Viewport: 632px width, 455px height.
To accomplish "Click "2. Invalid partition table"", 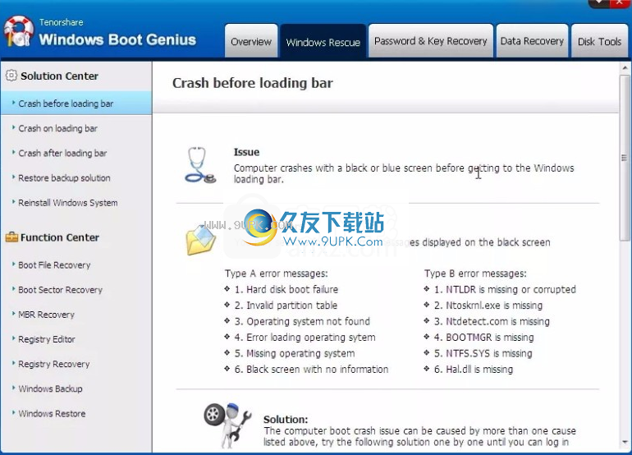I will tap(286, 306).
